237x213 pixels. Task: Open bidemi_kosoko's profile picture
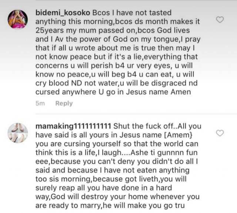tap(17, 19)
